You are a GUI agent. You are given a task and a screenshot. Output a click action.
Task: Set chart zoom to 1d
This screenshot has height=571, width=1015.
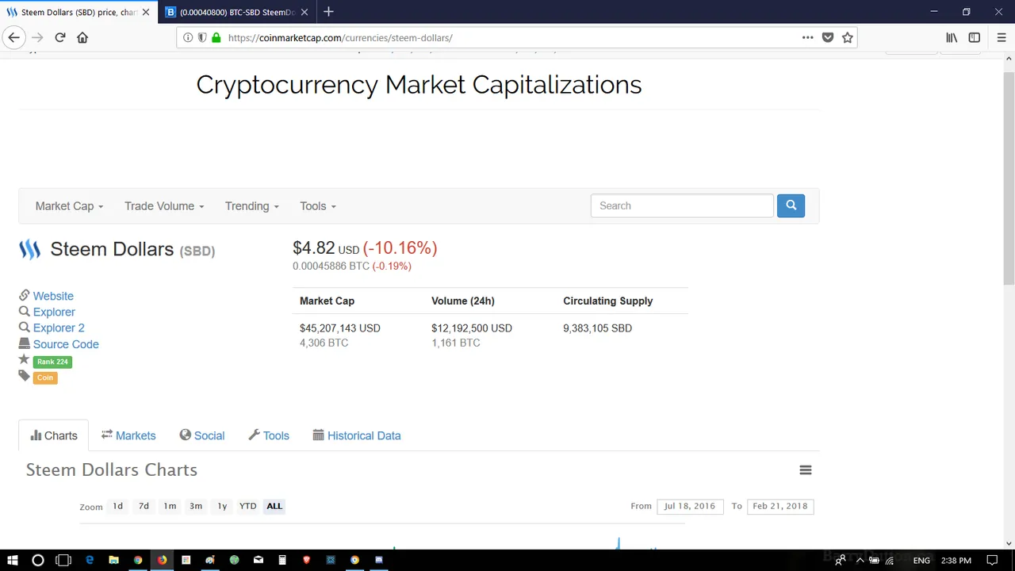coord(117,506)
